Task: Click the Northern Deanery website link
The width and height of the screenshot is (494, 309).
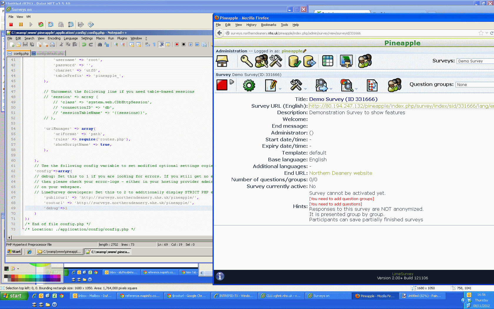Action: [x=341, y=173]
